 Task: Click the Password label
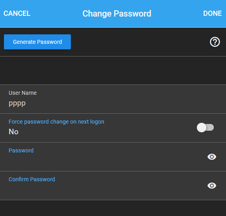(x=21, y=150)
